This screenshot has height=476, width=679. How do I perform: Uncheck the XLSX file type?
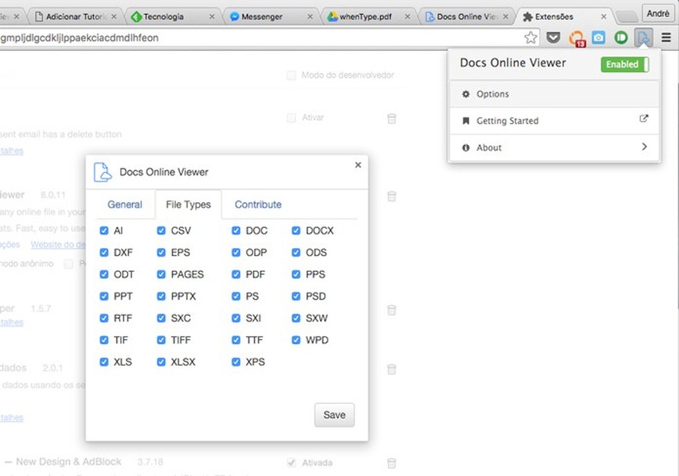click(x=161, y=361)
